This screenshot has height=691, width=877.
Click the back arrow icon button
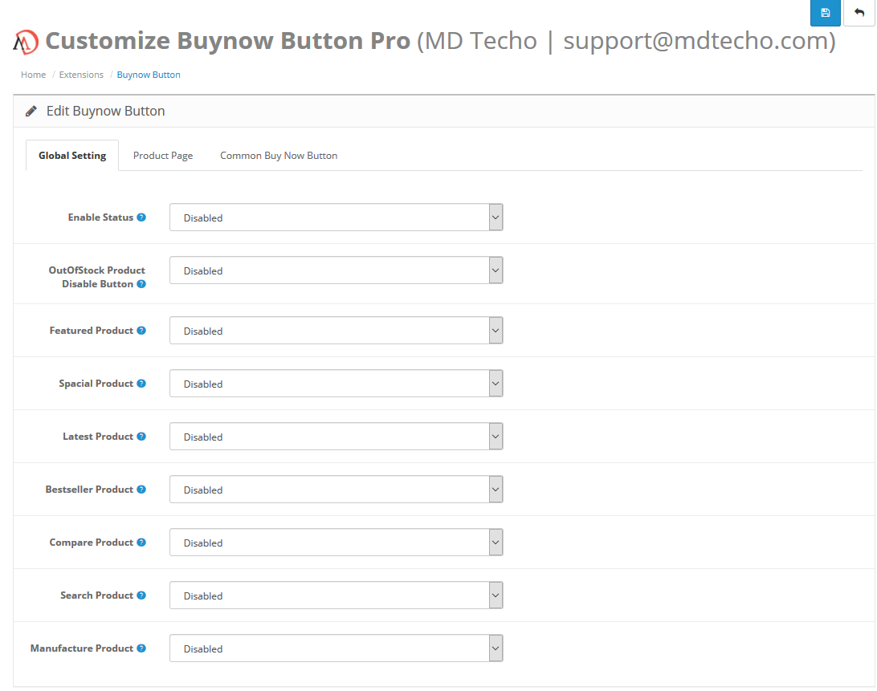(x=859, y=13)
